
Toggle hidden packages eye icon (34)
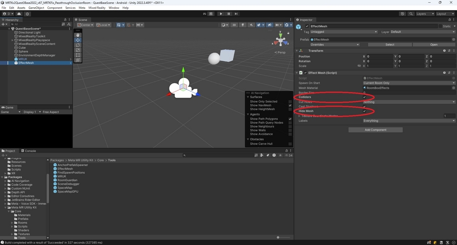(x=289, y=155)
